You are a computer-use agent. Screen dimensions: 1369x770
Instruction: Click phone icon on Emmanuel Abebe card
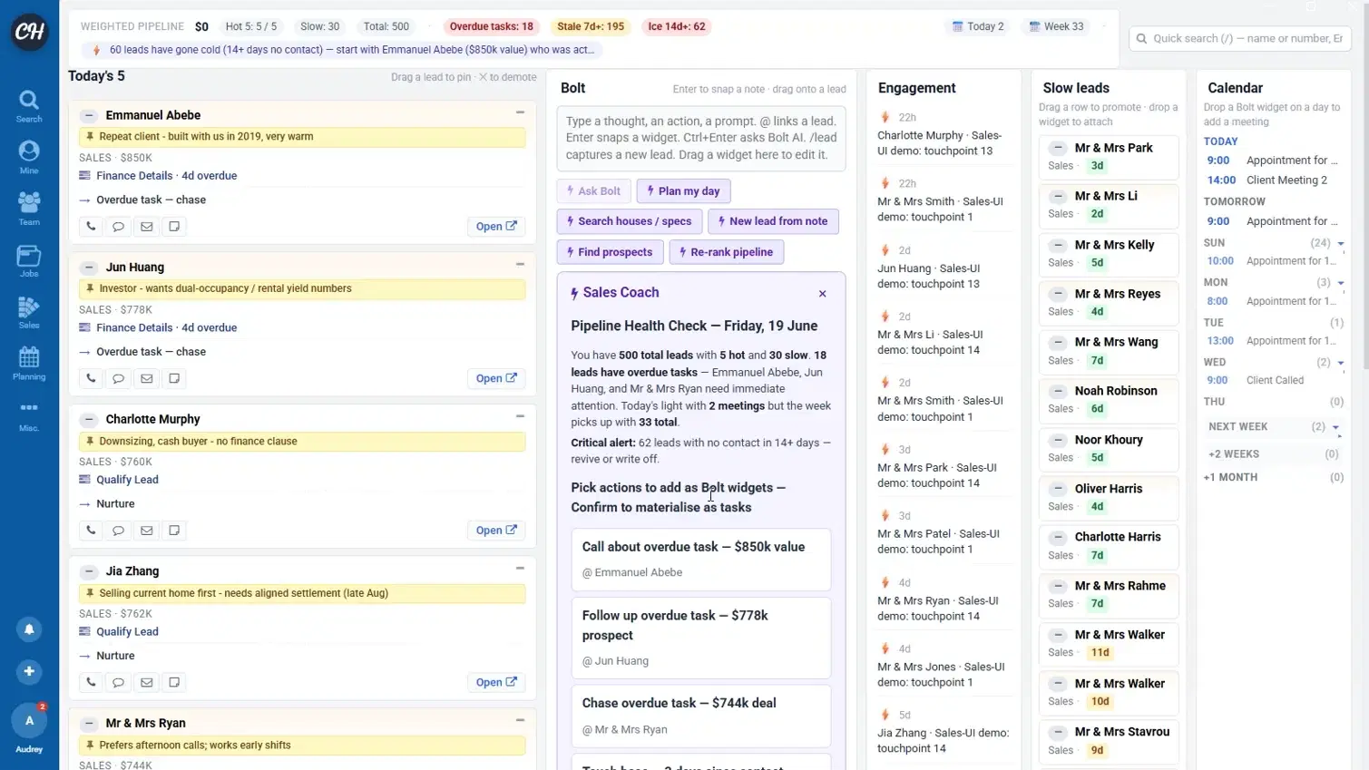(x=91, y=226)
